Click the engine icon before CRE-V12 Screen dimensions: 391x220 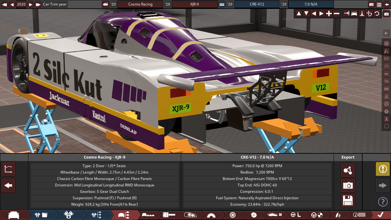(222, 4)
